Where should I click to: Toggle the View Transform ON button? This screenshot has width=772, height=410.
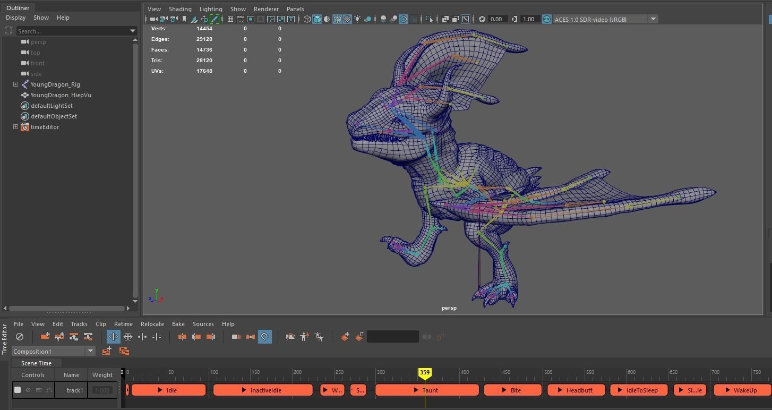546,19
